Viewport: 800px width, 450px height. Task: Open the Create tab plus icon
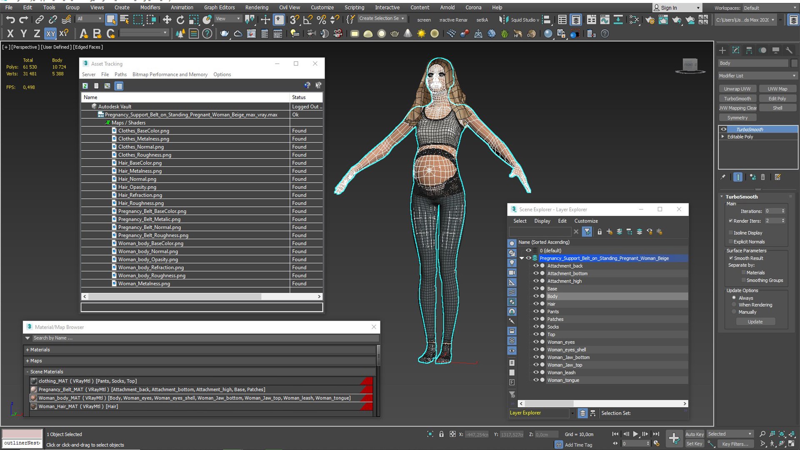(x=722, y=50)
